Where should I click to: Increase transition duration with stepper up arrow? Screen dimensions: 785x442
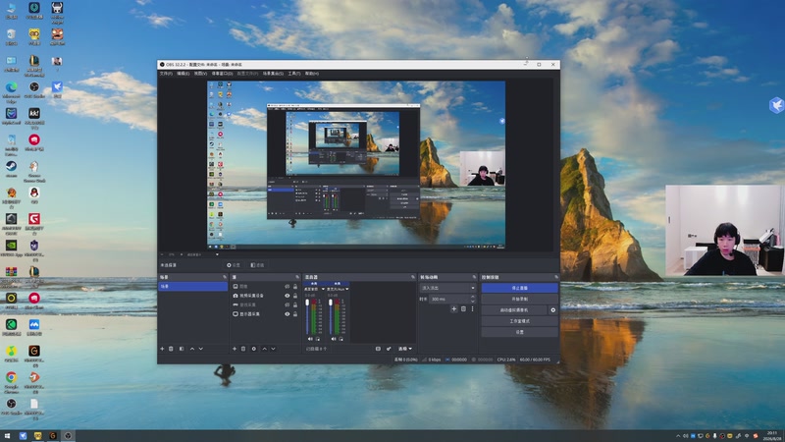coord(473,298)
